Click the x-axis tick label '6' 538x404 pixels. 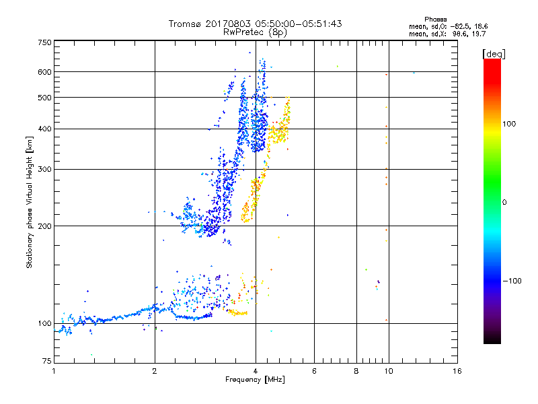[314, 371]
